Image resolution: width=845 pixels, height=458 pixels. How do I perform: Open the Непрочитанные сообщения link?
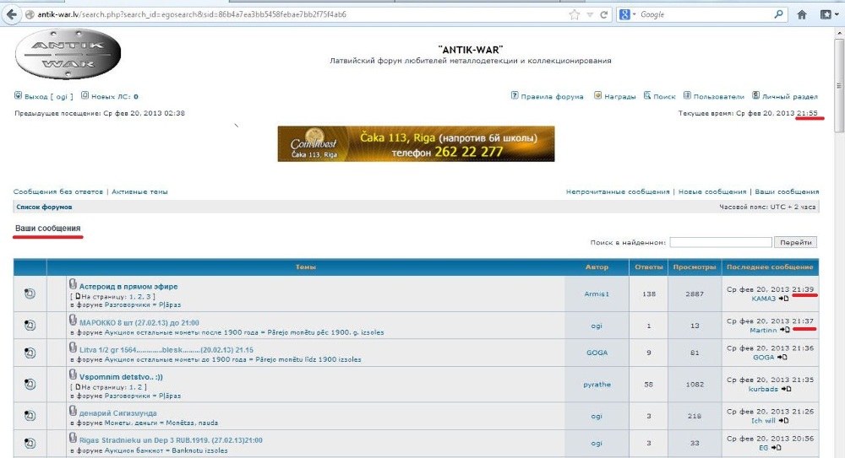pyautogui.click(x=618, y=192)
